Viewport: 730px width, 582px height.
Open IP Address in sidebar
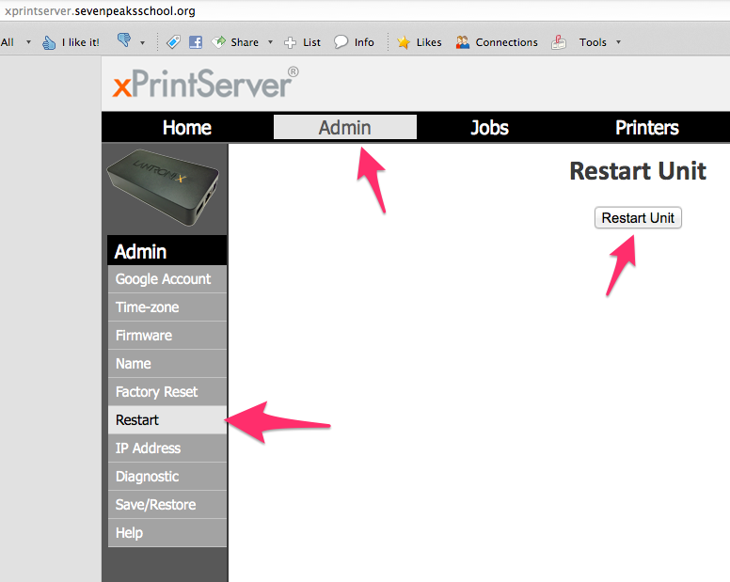167,448
